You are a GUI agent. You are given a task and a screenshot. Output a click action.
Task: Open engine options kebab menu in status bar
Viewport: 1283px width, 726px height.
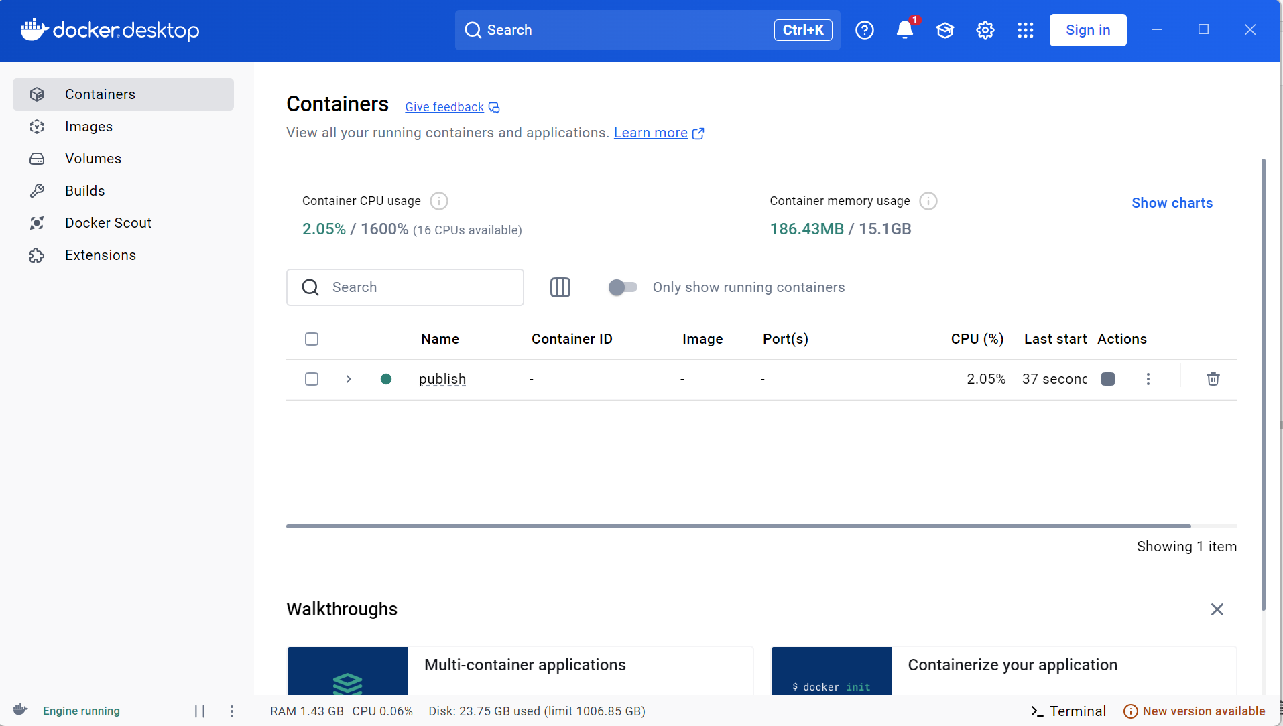click(x=232, y=711)
